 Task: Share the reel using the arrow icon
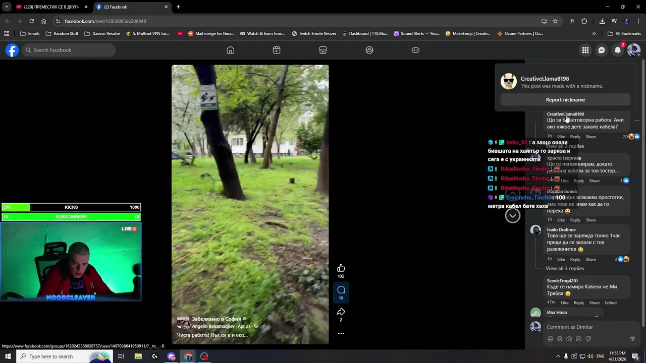point(341,312)
